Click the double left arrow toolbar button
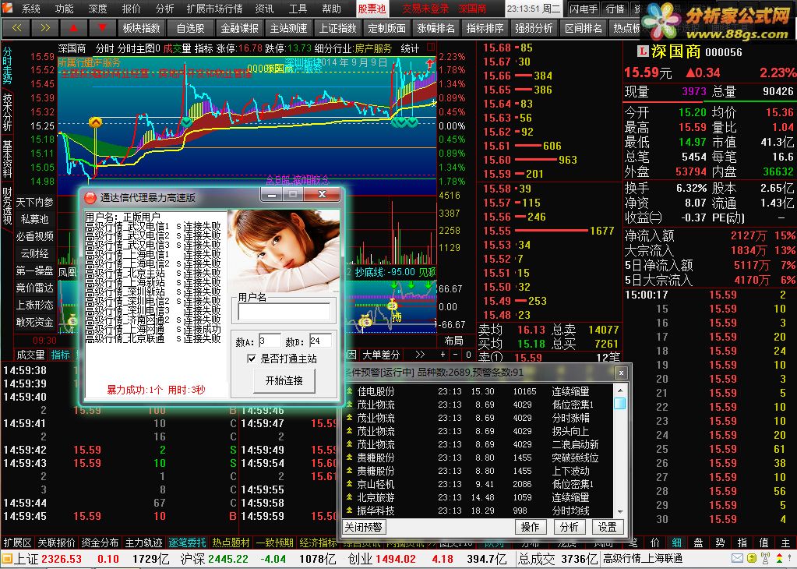The image size is (797, 569). [x=17, y=28]
